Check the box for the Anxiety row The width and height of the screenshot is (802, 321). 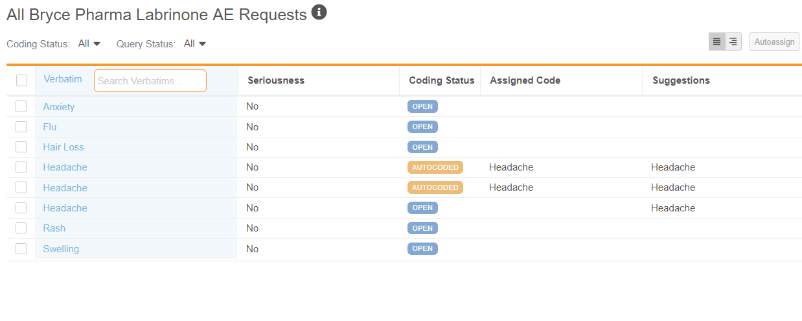[x=21, y=106]
